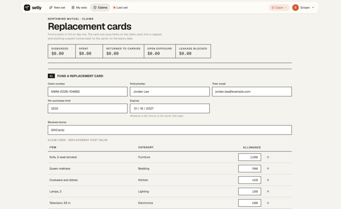This screenshot has width=341, height=209.
Task: Click the Claim number field
Action: coord(88,91)
